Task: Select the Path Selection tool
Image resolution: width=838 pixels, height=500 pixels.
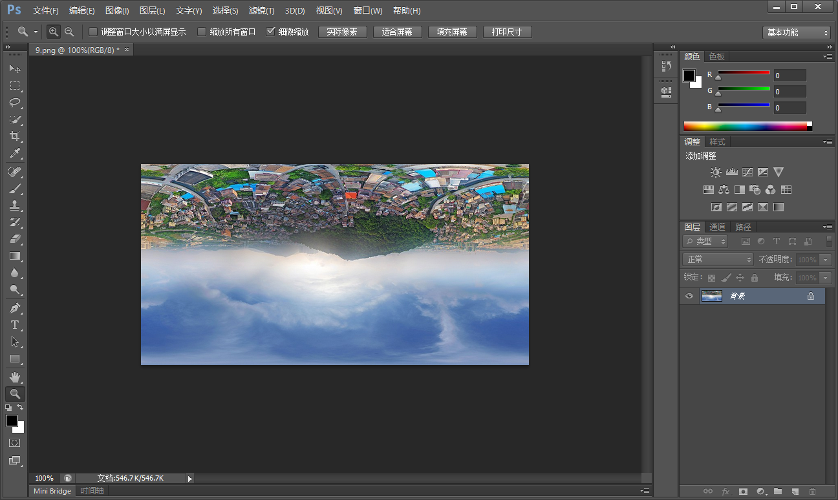Action: tap(15, 342)
